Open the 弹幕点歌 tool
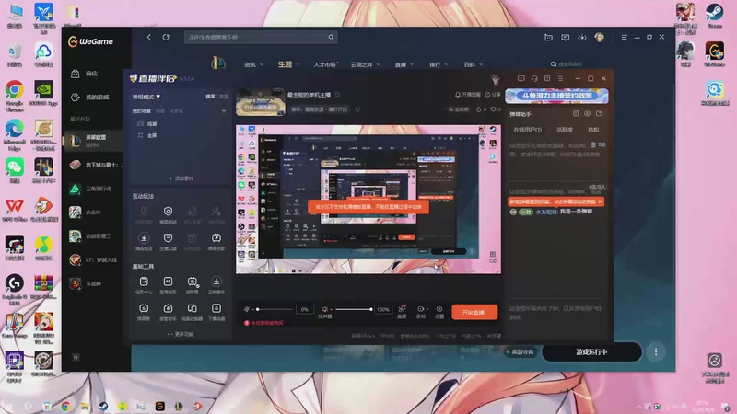The width and height of the screenshot is (737, 414). 216,241
